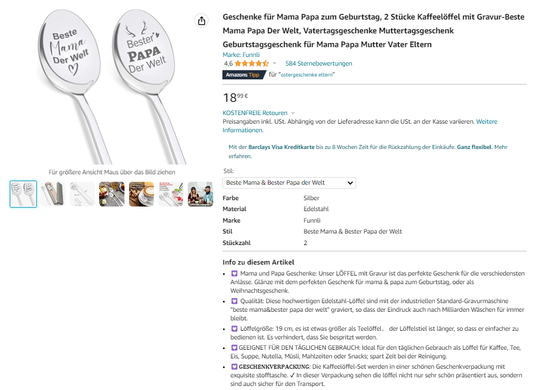The height and width of the screenshot is (390, 537).
Task: Click the KOSTENFREIE Retouren text
Action: point(255,113)
